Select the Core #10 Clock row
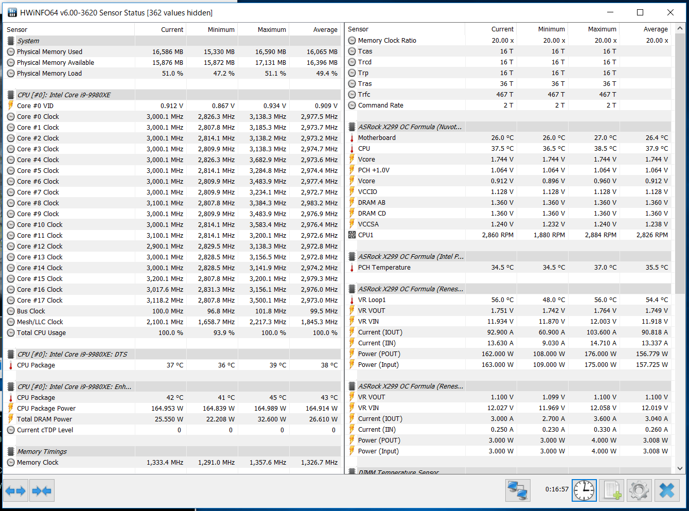Viewport: 689px width, 511px height. (x=172, y=224)
